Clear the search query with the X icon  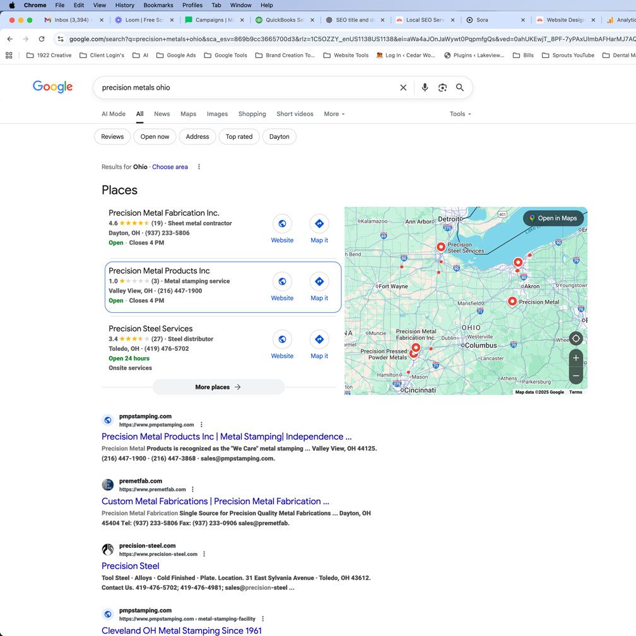[x=403, y=88]
